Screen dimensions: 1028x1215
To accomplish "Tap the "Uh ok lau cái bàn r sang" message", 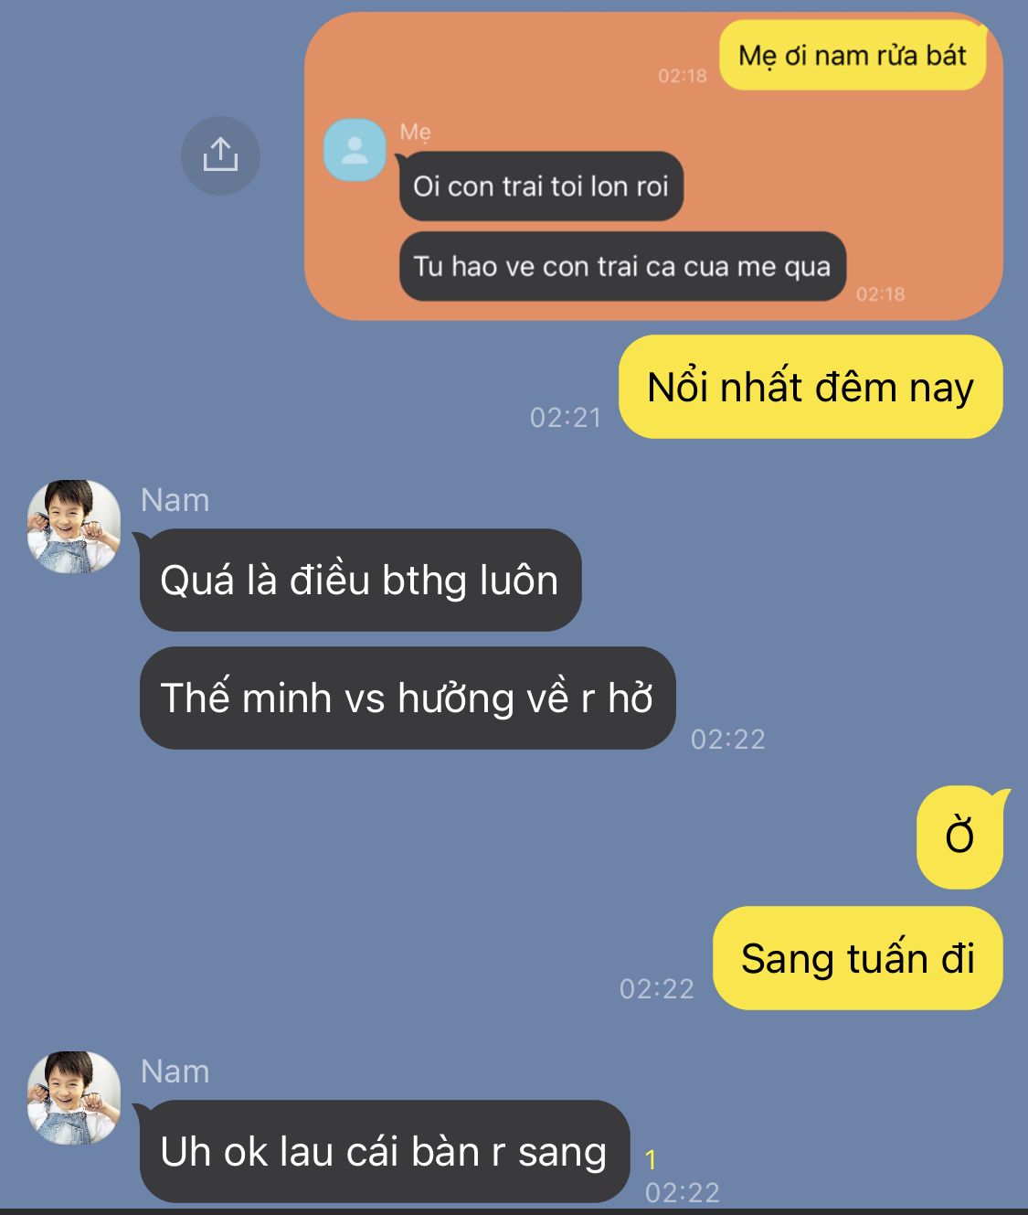I will 385,1151.
